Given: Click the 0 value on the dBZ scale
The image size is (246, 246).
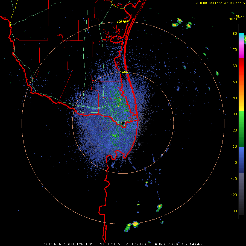Looking at the screenshot, I should [x=236, y=163].
